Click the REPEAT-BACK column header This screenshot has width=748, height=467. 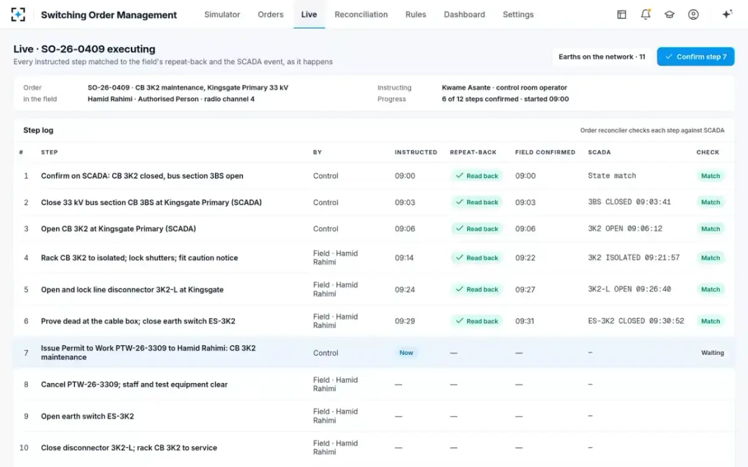coord(473,153)
